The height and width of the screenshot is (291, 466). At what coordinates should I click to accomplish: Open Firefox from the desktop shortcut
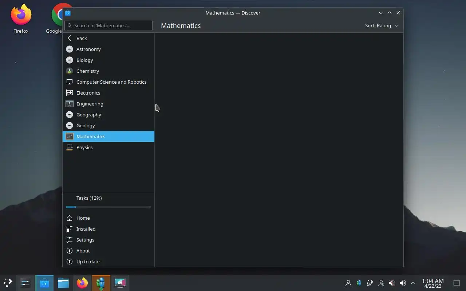click(21, 19)
